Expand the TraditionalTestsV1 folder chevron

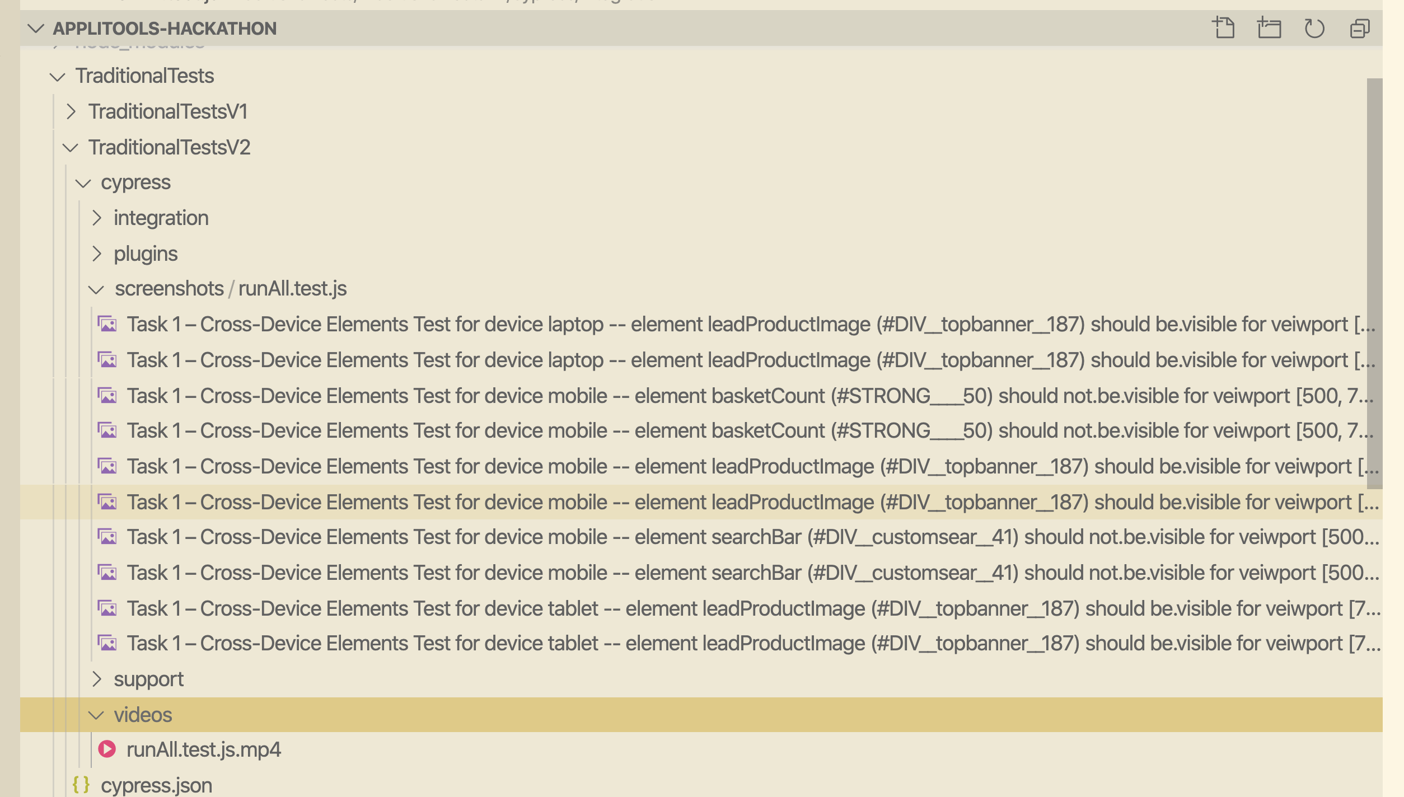[71, 112]
